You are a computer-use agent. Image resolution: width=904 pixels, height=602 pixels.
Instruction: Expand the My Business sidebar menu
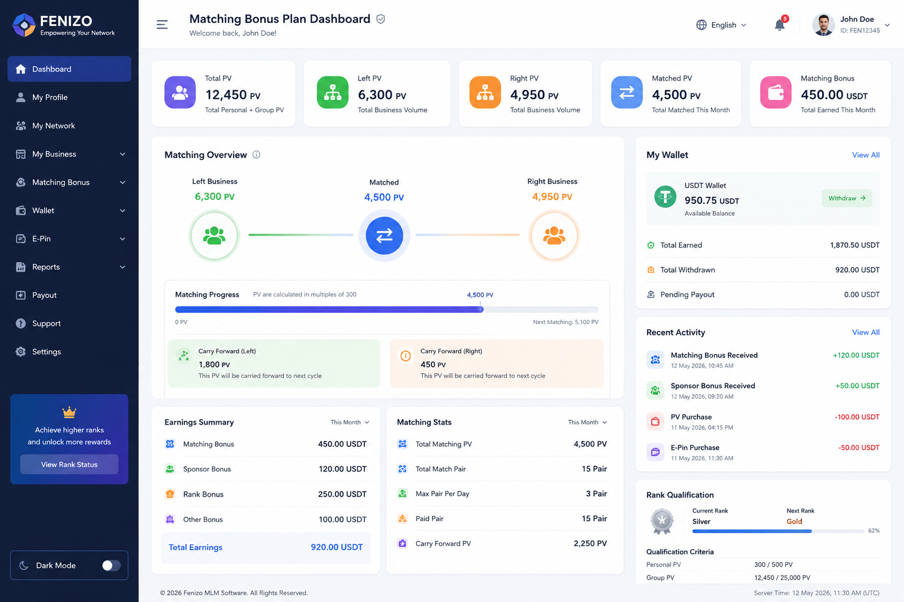69,154
